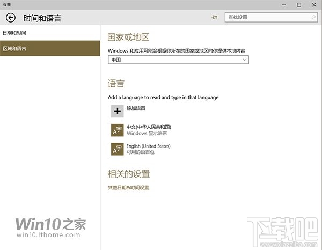Open 其他日期&时间设置 link
Screen dimensions: 322x250
point(128,187)
